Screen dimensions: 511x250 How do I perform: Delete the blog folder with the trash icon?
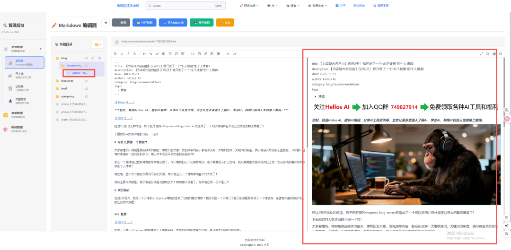click(x=99, y=58)
